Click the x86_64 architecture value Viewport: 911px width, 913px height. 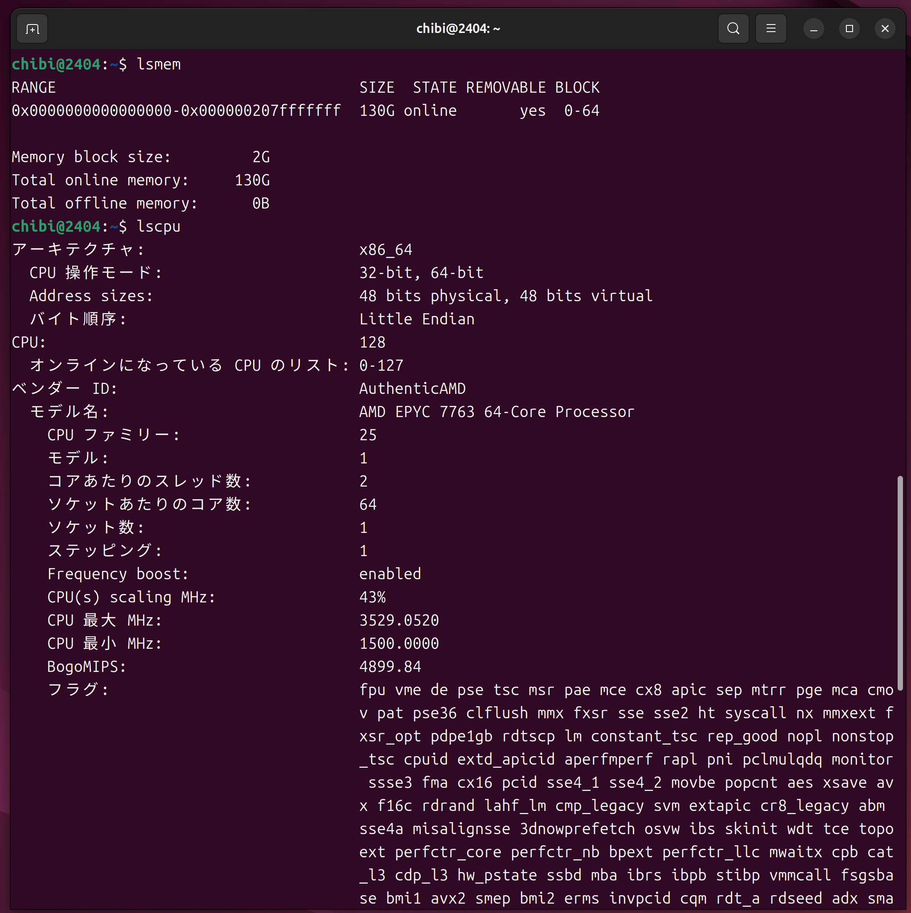tap(386, 250)
